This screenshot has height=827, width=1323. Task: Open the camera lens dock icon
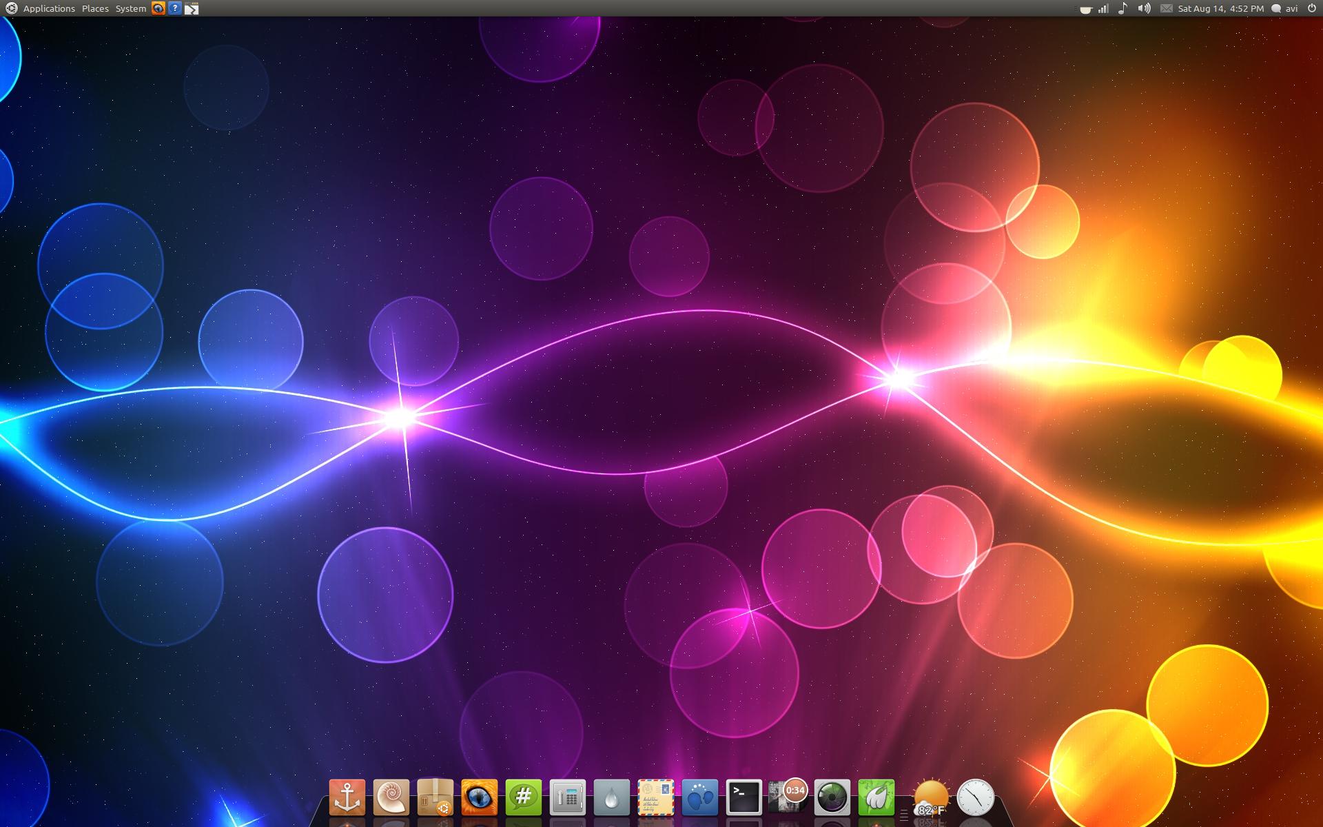pyautogui.click(x=832, y=797)
